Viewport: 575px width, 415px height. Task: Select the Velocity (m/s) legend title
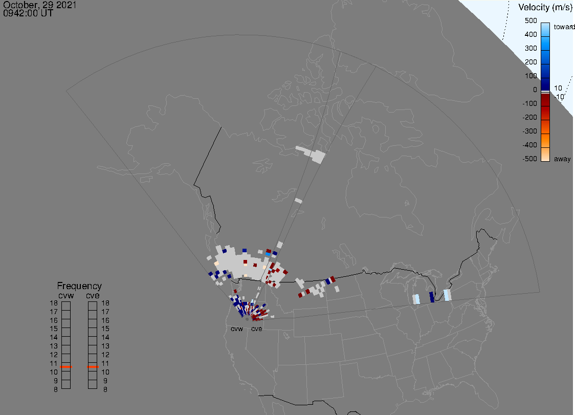(x=545, y=7)
